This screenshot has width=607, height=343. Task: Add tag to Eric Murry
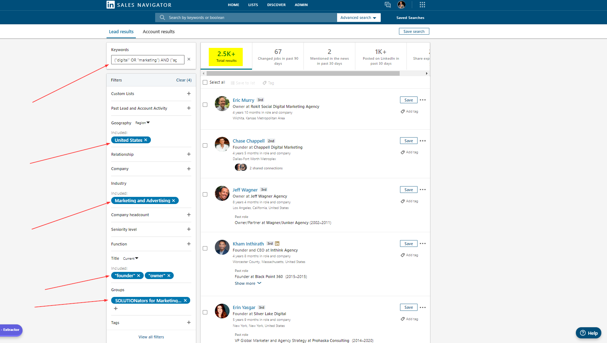click(x=409, y=111)
